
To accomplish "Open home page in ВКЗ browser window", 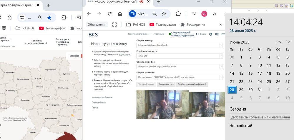I will [x=120, y=14].
